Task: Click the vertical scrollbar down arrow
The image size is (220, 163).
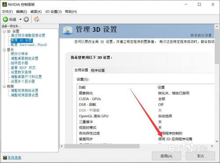Action: pos(217,141)
